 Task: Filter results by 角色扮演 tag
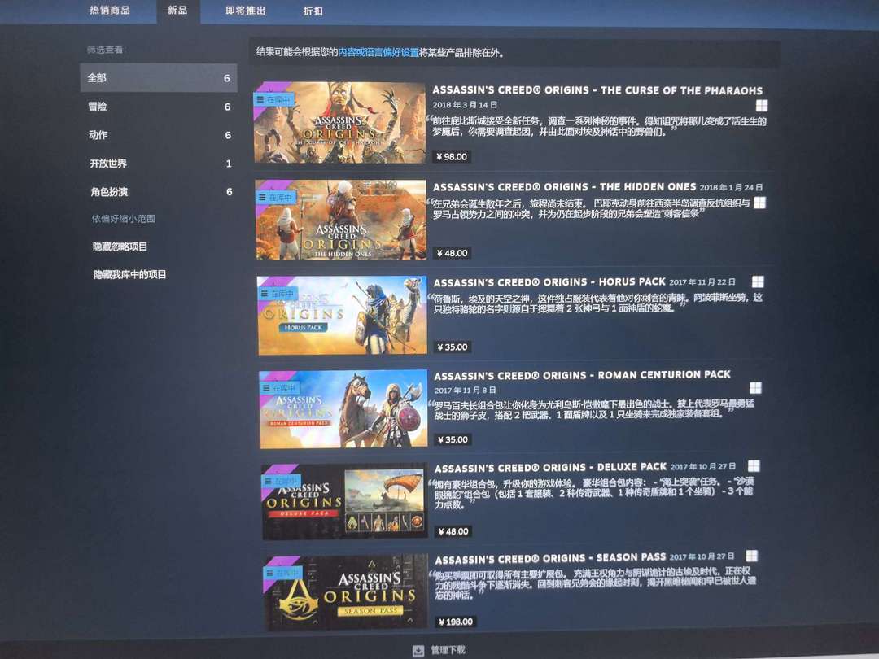pos(160,192)
